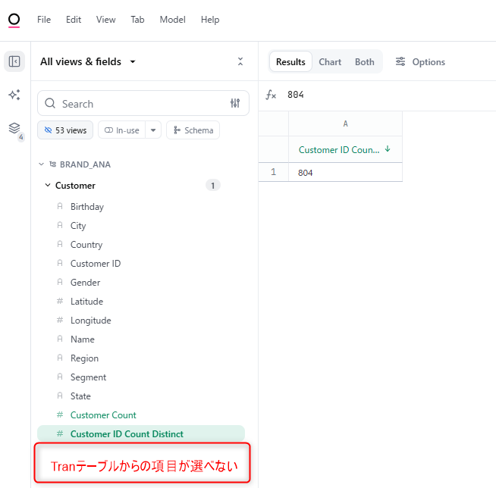Open the Model menu
Screen dimensions: 496x488
click(x=172, y=20)
